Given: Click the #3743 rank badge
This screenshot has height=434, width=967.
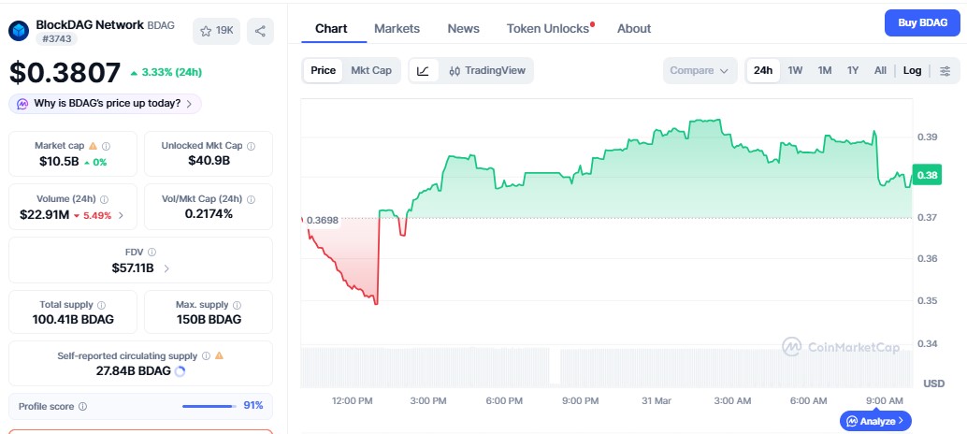Looking at the screenshot, I should [x=56, y=39].
